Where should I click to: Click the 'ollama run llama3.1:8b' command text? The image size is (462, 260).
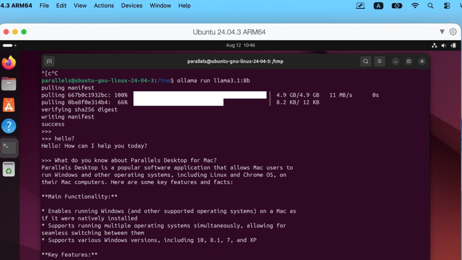tap(213, 81)
